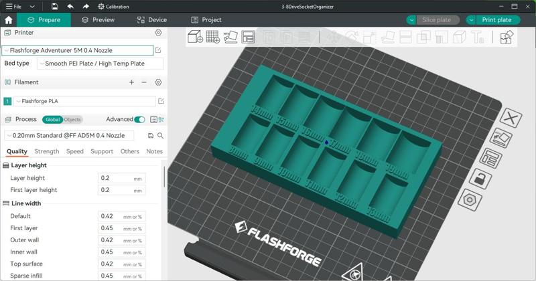Open the Flashforge PLA filament dropdown

[x=84, y=102]
